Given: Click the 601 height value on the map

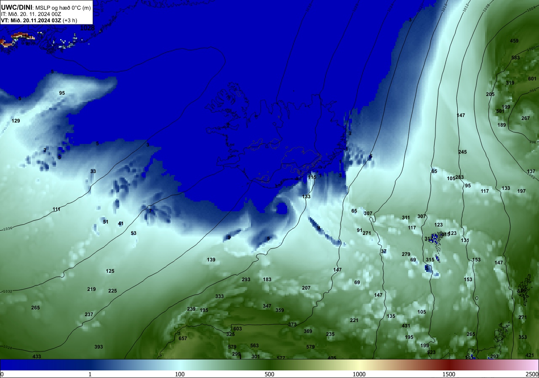Looking at the screenshot, I should click(x=532, y=79).
